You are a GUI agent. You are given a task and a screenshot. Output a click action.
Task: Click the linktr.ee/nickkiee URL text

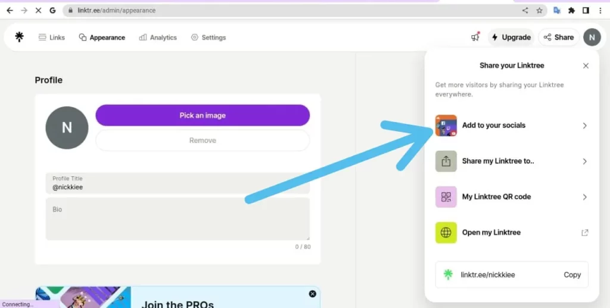tap(488, 275)
